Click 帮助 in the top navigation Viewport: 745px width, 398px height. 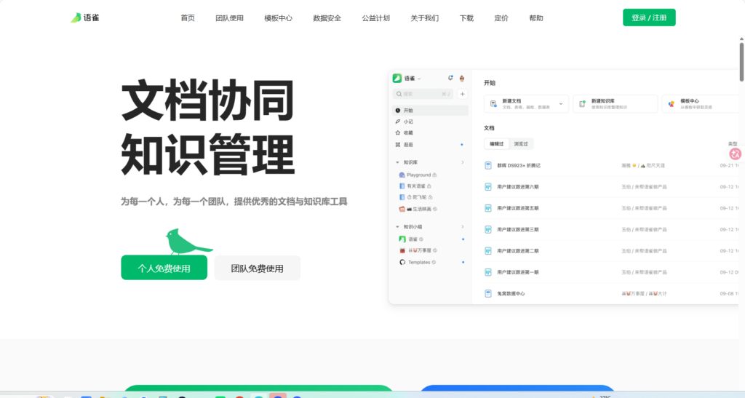tap(536, 18)
